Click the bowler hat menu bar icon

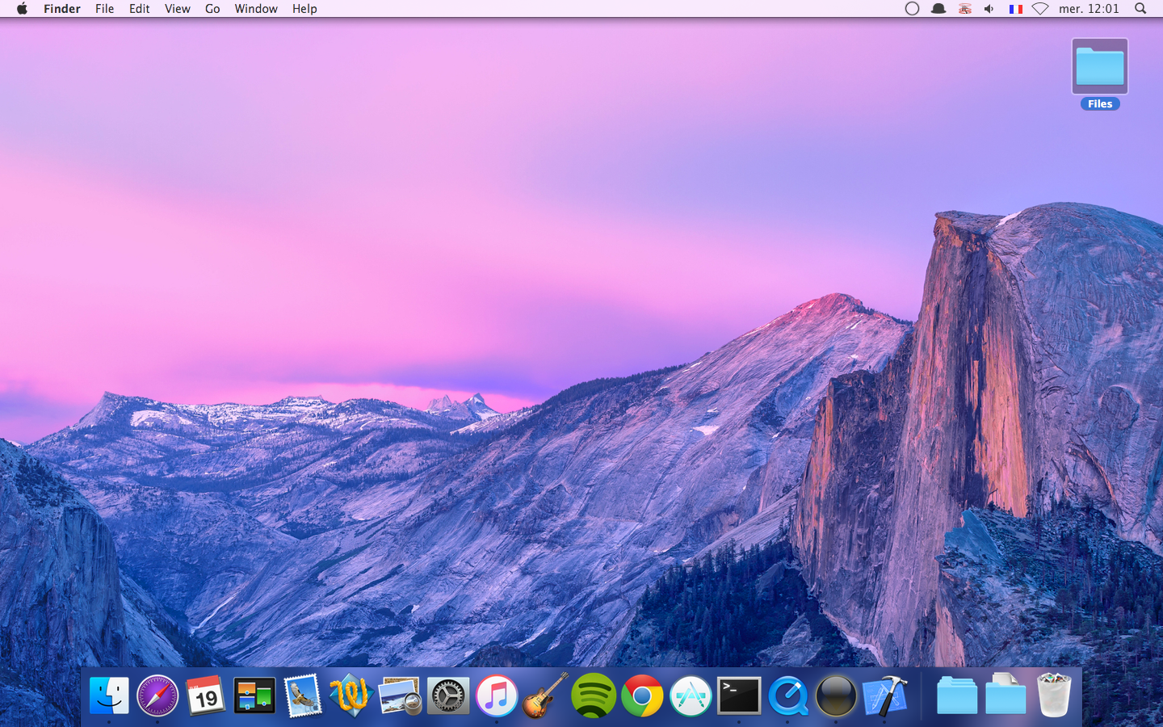click(x=938, y=9)
